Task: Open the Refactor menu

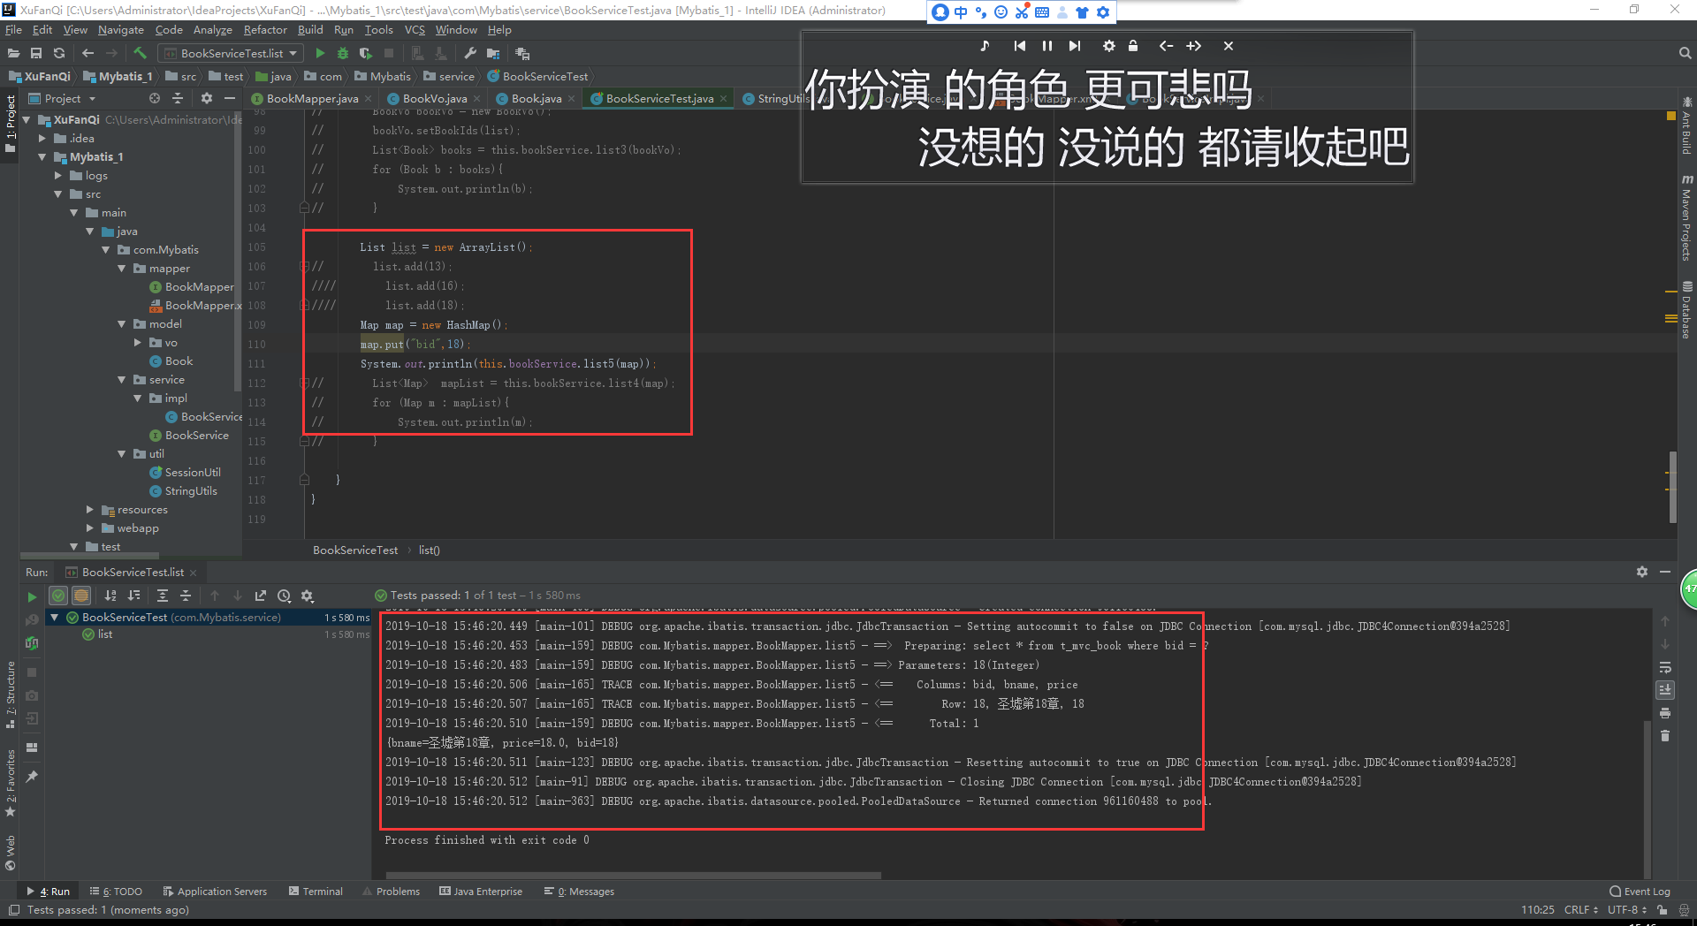Action: pos(265,30)
